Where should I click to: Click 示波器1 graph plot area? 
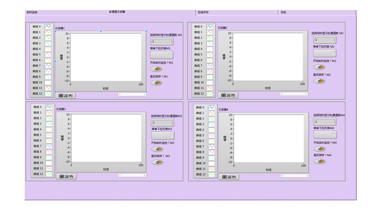(106, 57)
